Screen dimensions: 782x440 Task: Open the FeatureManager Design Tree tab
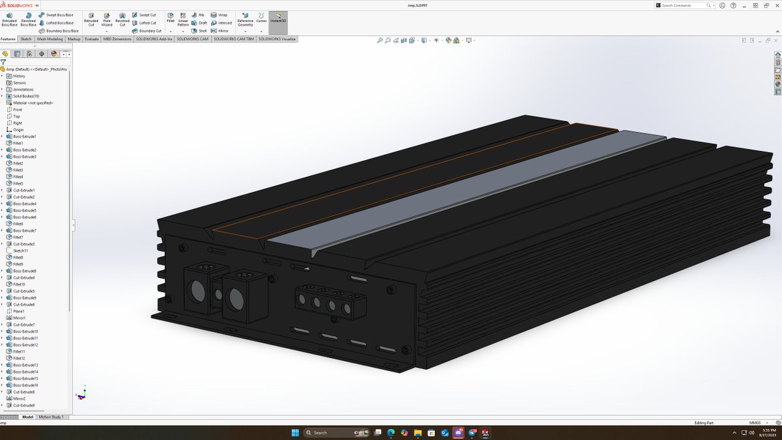(5, 54)
